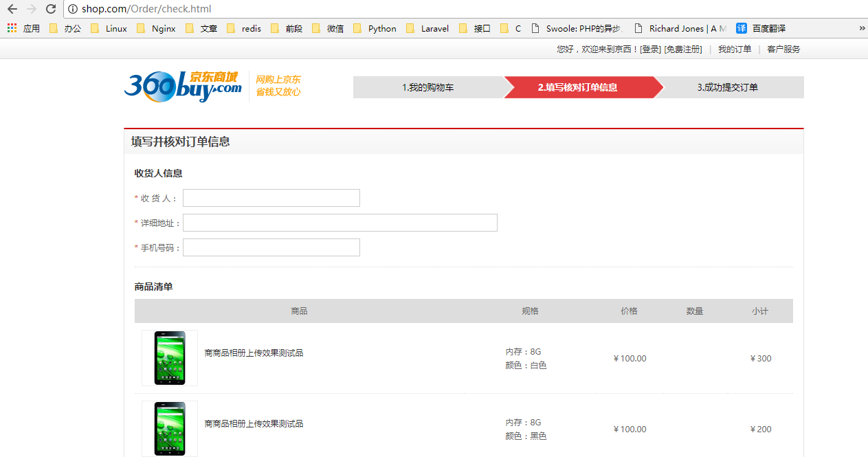The image size is (868, 457).
Task: Expand the Laravel bookmark folder
Action: (427, 28)
